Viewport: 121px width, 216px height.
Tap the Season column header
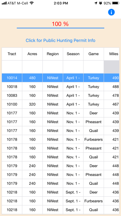(73, 54)
